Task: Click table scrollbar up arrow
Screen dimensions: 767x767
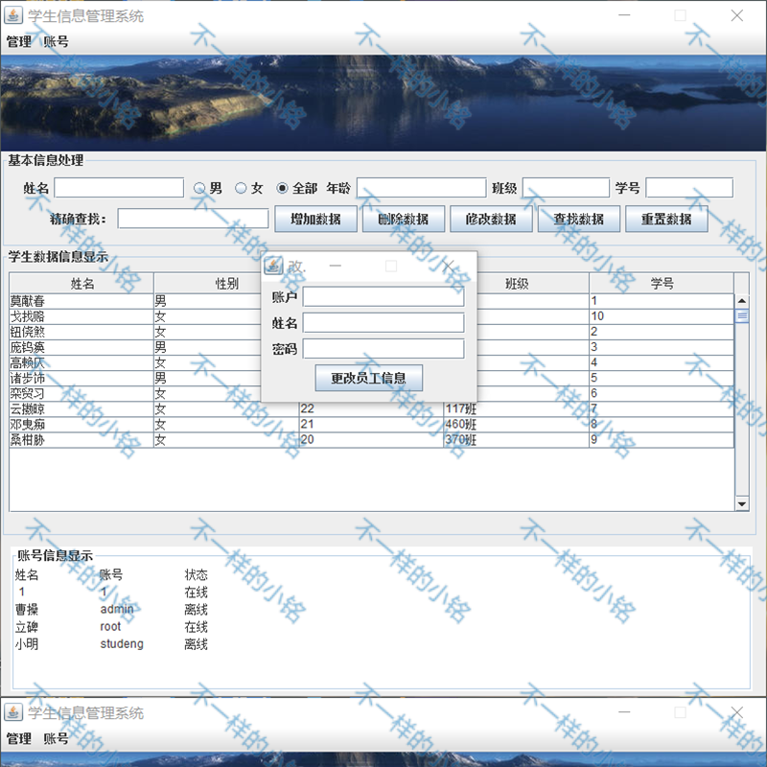Action: [741, 301]
